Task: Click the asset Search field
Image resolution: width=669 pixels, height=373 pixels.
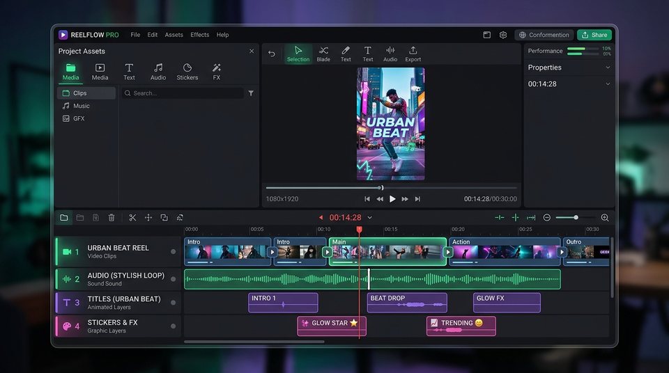Action: (x=183, y=93)
